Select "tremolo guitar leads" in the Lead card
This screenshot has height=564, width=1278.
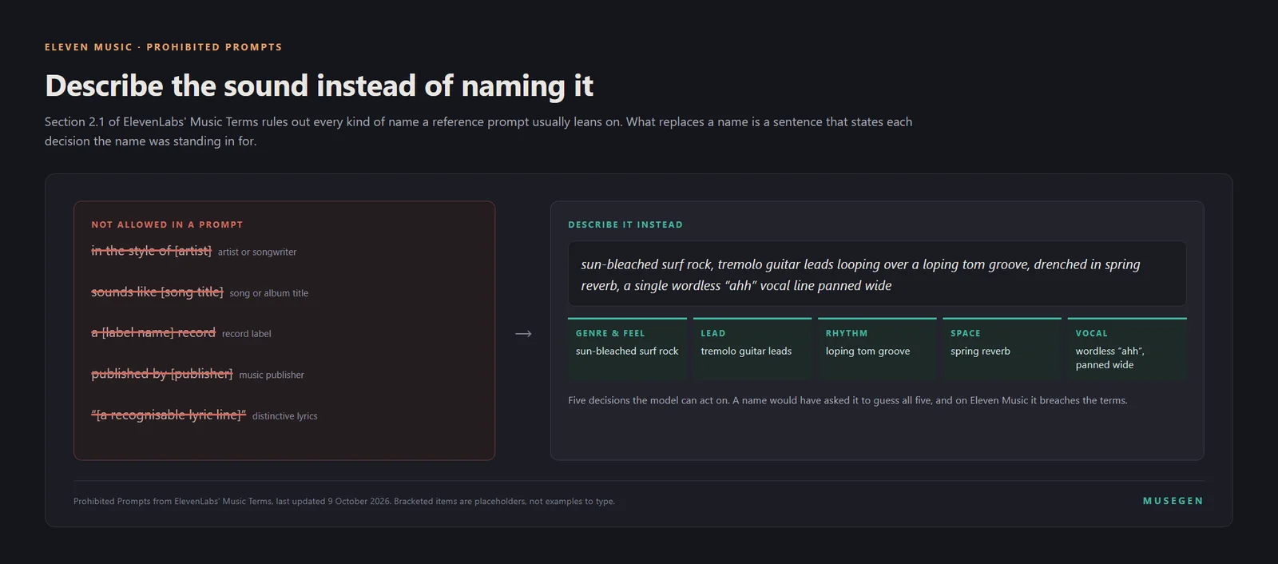coord(746,351)
